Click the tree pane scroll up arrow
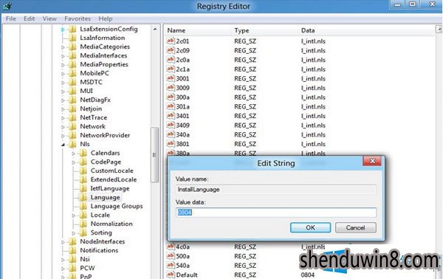Viewport: 443px width, 279px height. tap(155, 29)
